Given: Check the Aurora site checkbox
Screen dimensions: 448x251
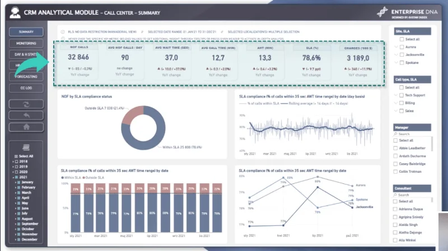Looking at the screenshot, I should [x=402, y=47].
